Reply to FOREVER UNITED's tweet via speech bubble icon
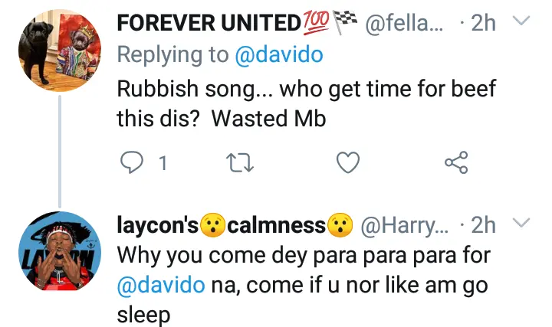The image size is (552, 327). 131,162
